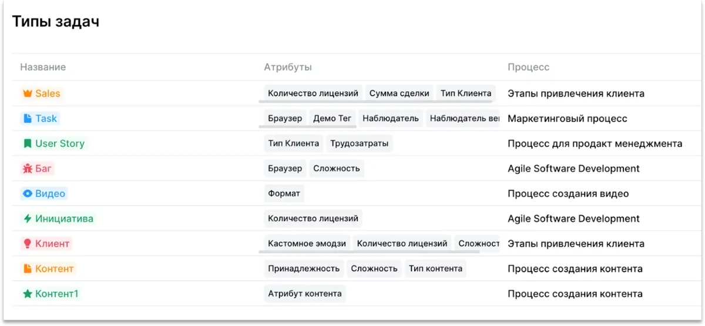The height and width of the screenshot is (326, 705).
Task: Select the Формат attribute in Видео row
Action: coord(284,193)
